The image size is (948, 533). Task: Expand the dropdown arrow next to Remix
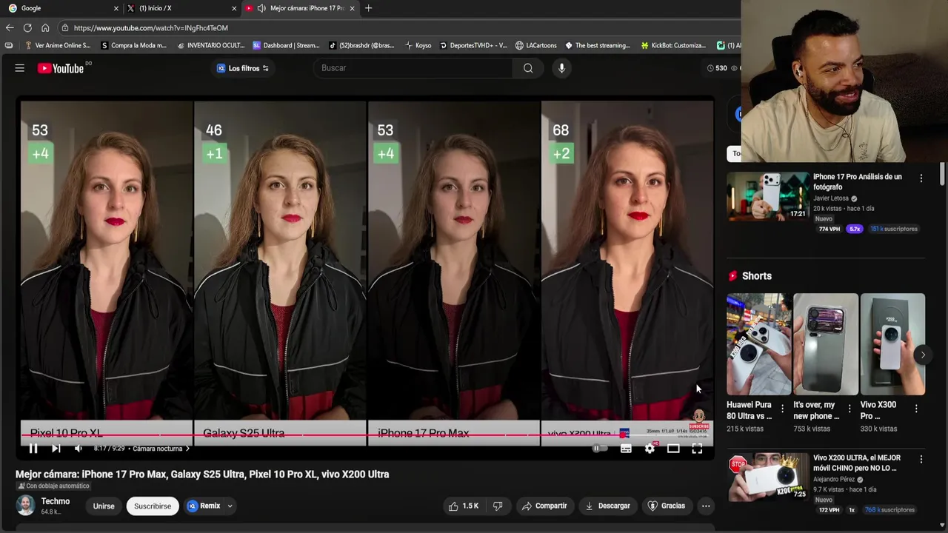coord(230,506)
